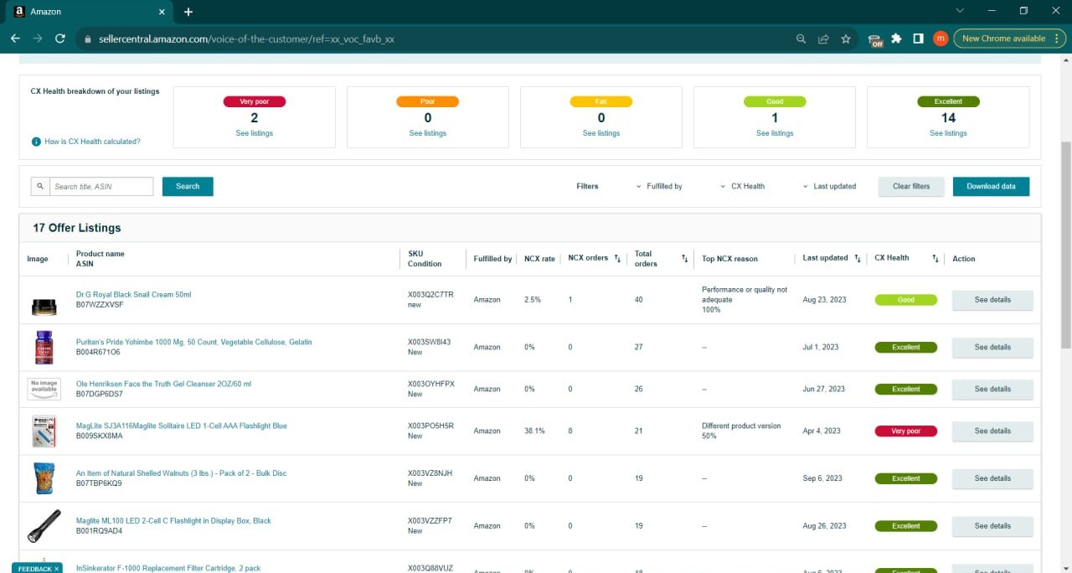The width and height of the screenshot is (1072, 573).
Task: Click the black ML100 flashlight thumbnail
Action: pyautogui.click(x=44, y=526)
